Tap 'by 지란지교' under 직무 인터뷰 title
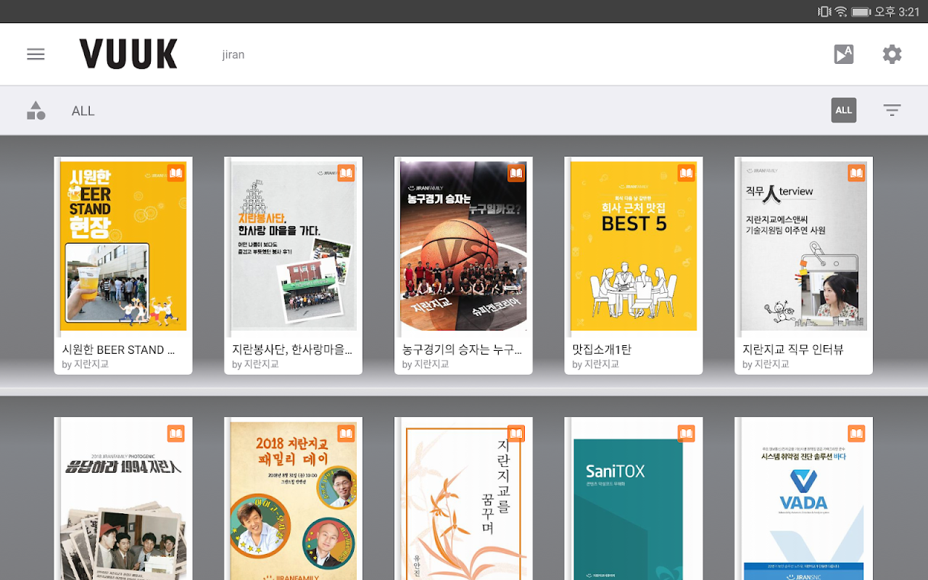The height and width of the screenshot is (580, 928). [766, 365]
